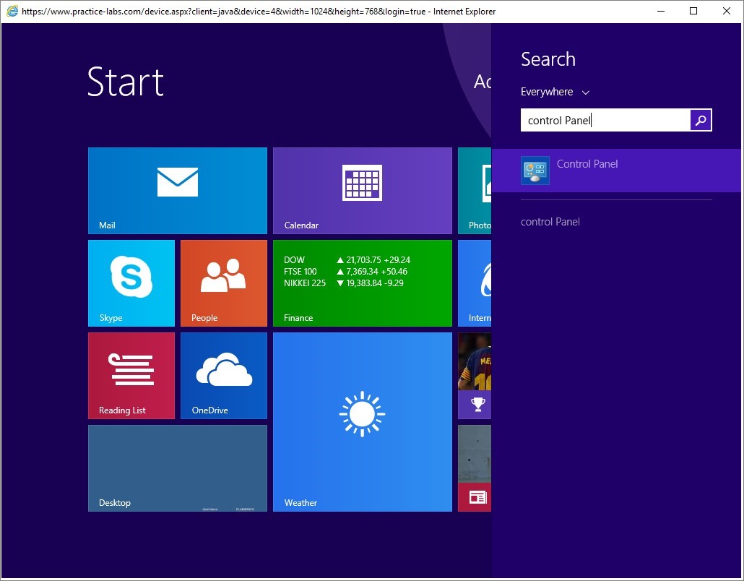Viewport: 744px width, 581px height.
Task: Open the Photos tile
Action: tap(475, 191)
